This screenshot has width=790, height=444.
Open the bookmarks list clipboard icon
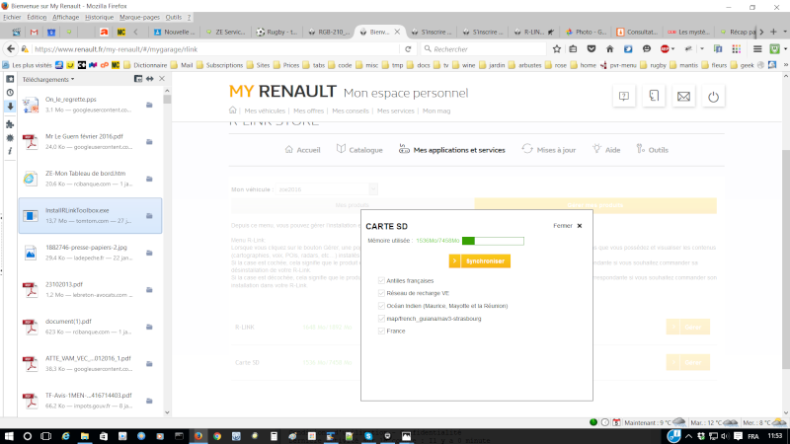(574, 48)
